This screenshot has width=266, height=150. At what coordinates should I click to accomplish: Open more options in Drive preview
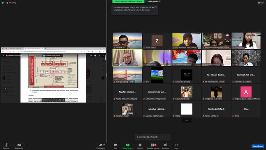pyautogui.click(x=103, y=55)
